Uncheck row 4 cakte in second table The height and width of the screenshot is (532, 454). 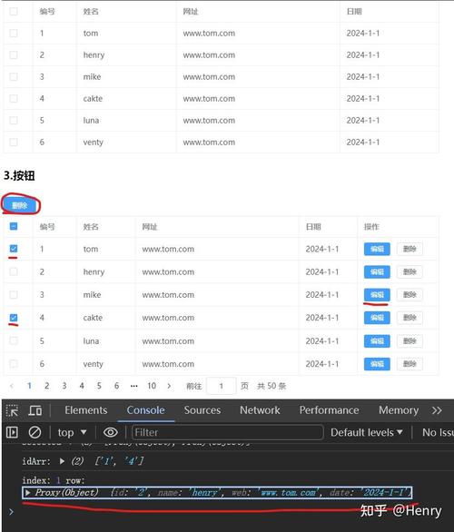point(14,318)
